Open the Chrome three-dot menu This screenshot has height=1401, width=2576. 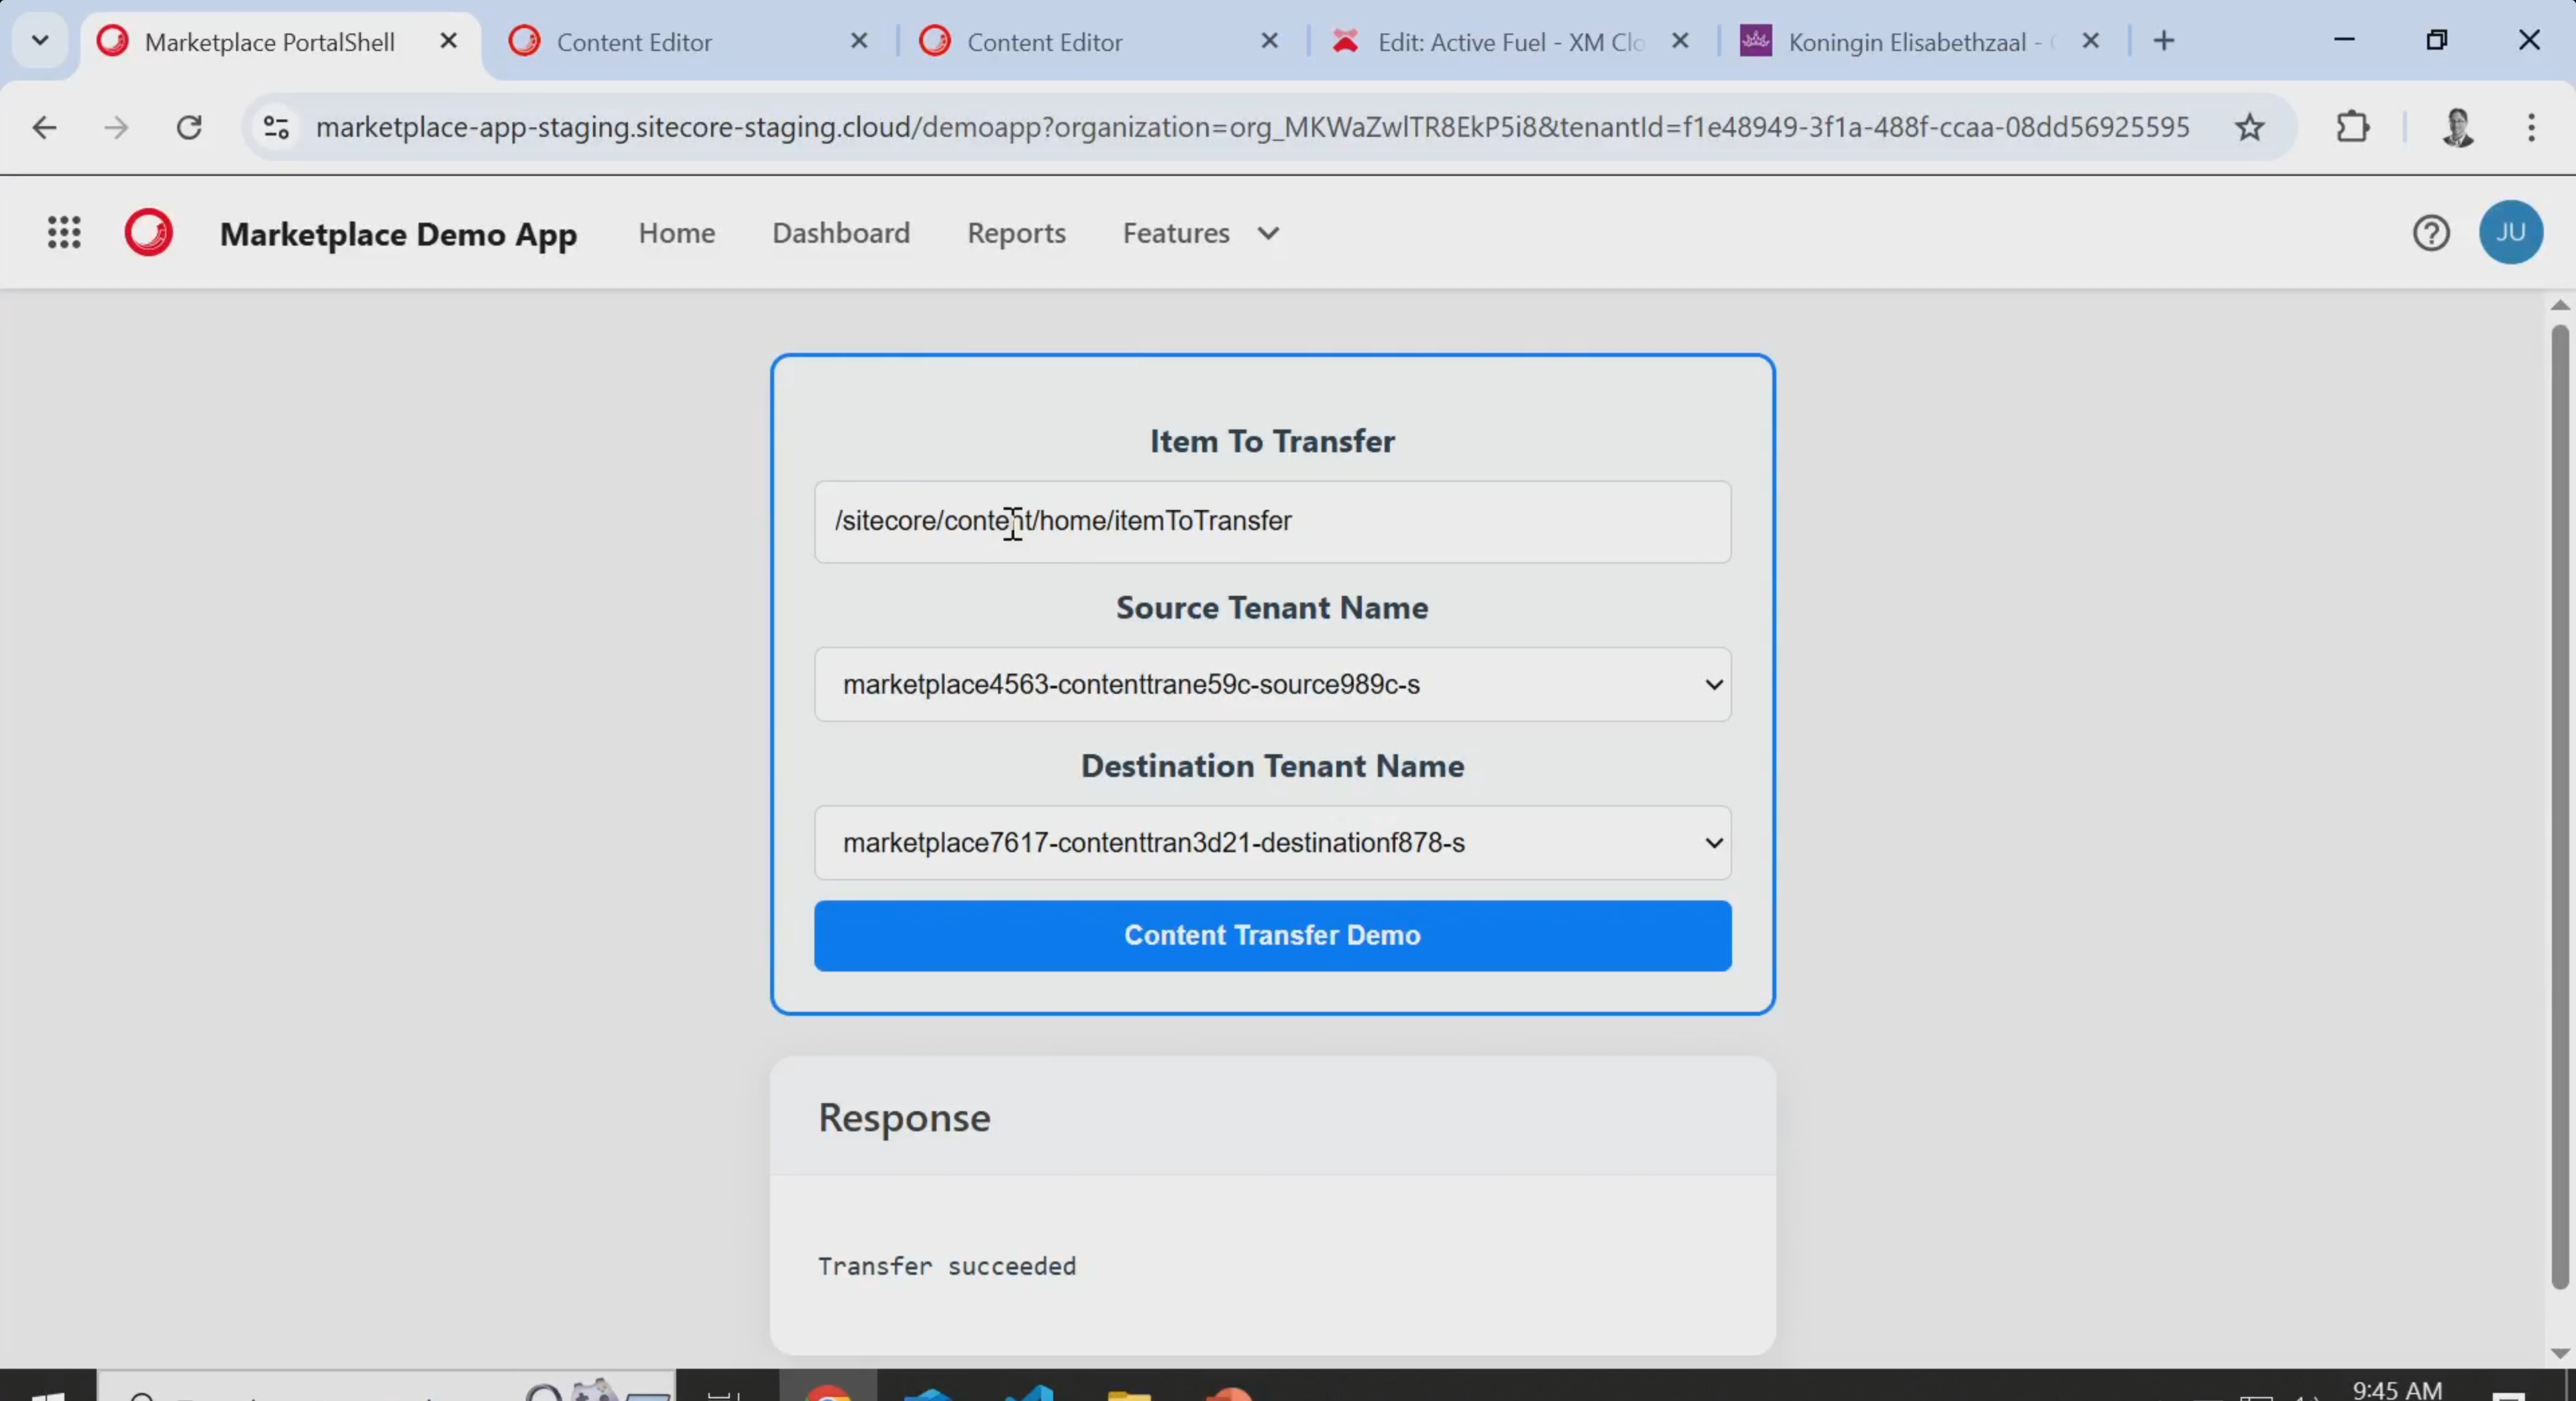coord(2531,128)
